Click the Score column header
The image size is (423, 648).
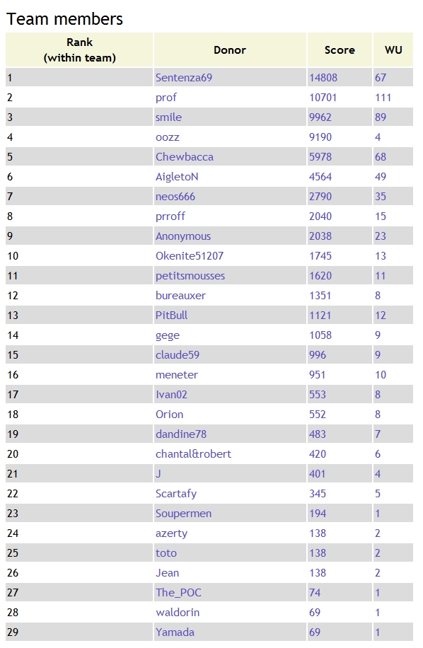340,50
